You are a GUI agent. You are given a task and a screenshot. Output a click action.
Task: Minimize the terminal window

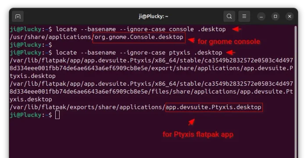261,16
